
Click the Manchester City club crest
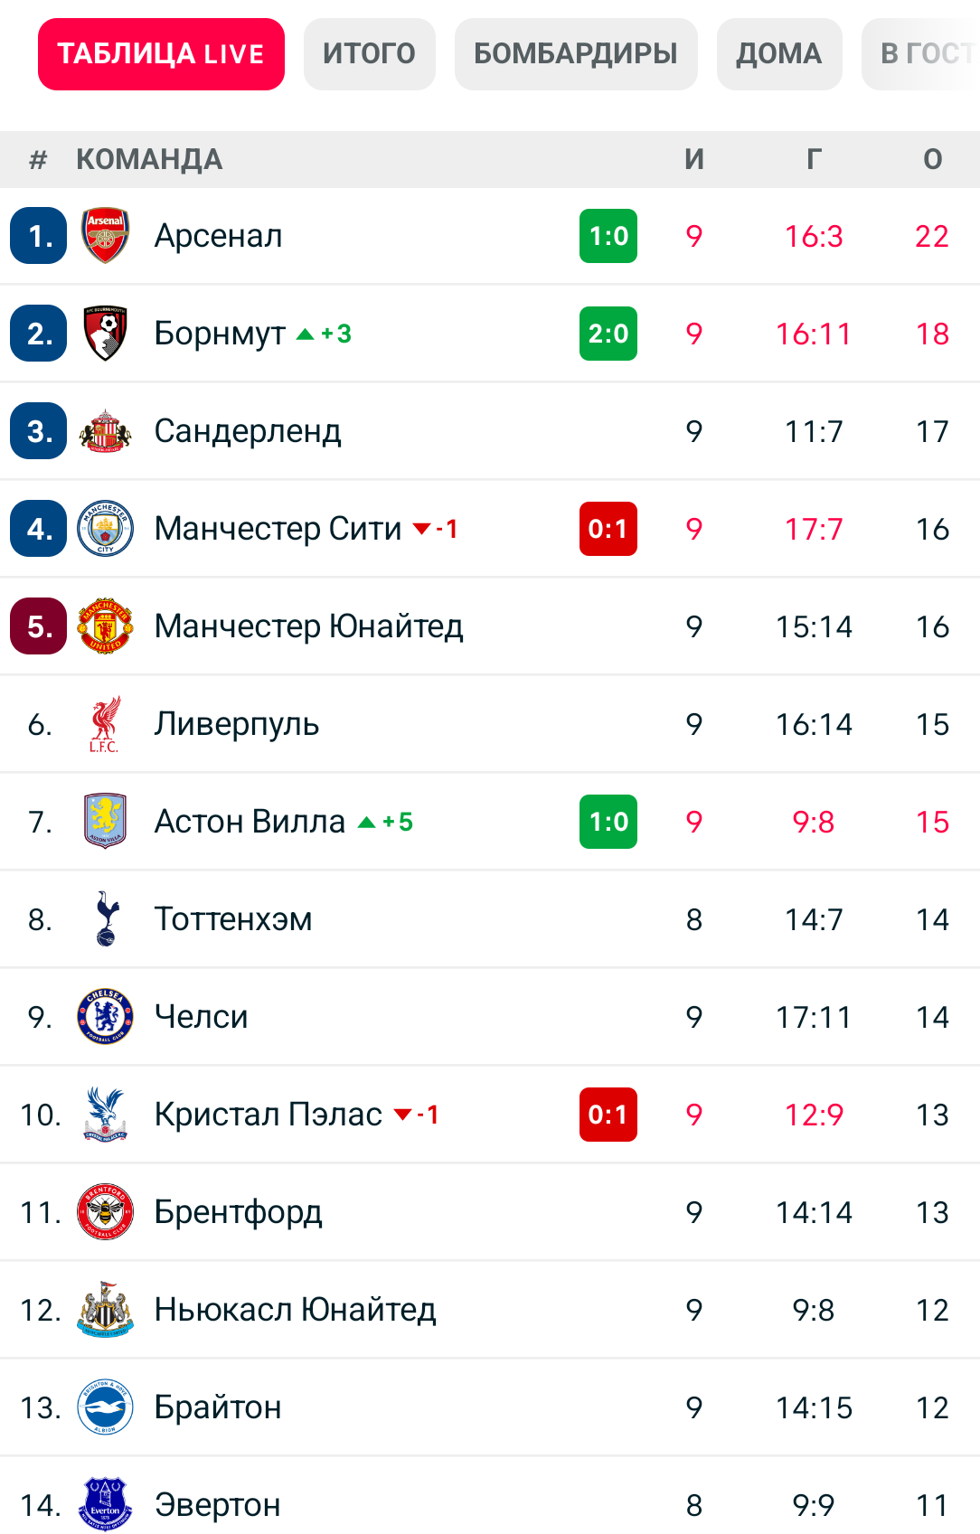[106, 529]
